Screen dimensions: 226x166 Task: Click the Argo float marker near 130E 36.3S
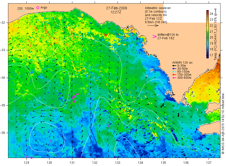pos(51,141)
